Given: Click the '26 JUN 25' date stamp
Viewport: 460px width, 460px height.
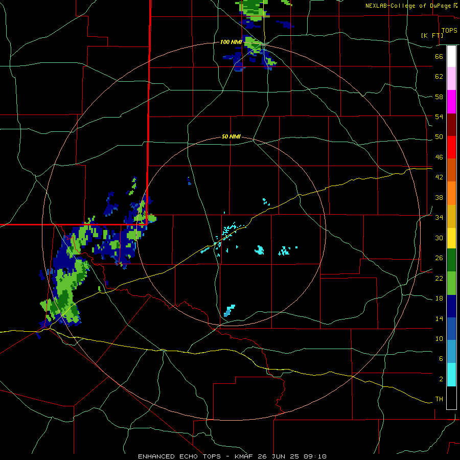Looking at the screenshot, I should coord(279,456).
